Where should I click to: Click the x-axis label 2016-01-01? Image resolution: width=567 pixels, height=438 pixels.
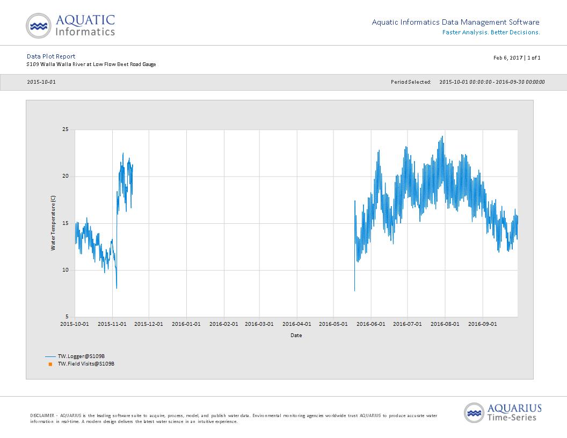coord(186,324)
